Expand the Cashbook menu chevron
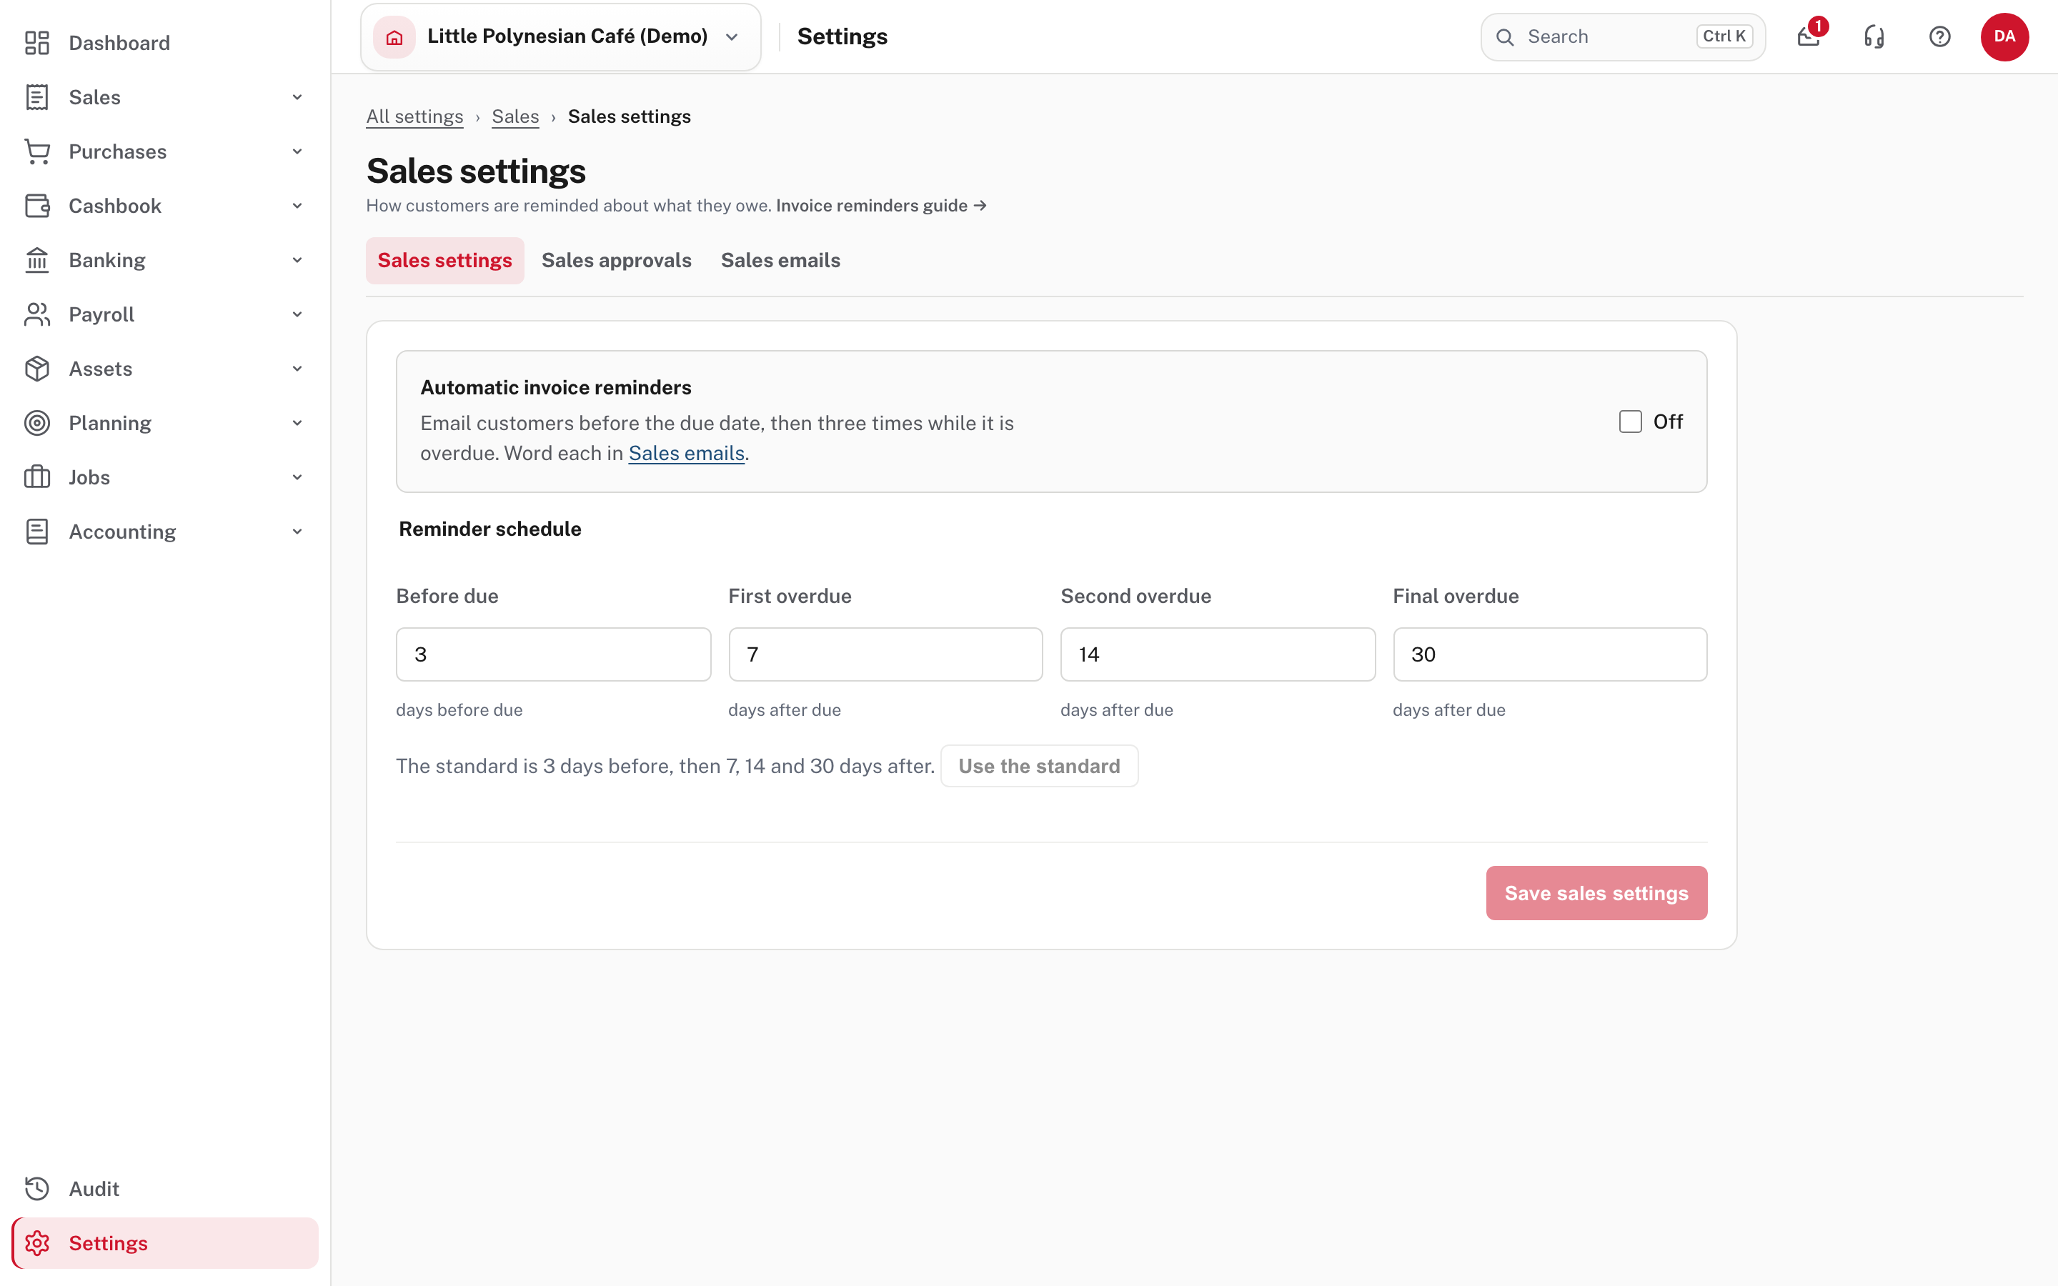Image resolution: width=2058 pixels, height=1286 pixels. click(297, 206)
